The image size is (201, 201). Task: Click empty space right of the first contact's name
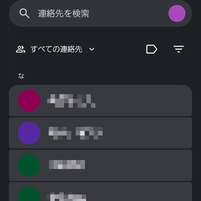pos(144,101)
